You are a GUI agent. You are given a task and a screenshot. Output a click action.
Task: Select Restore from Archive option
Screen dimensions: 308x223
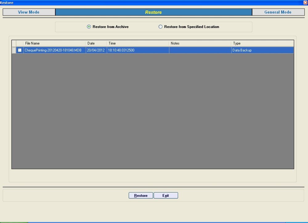coord(107,27)
